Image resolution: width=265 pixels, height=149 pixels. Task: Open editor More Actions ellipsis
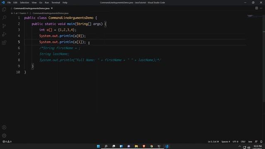(261, 8)
